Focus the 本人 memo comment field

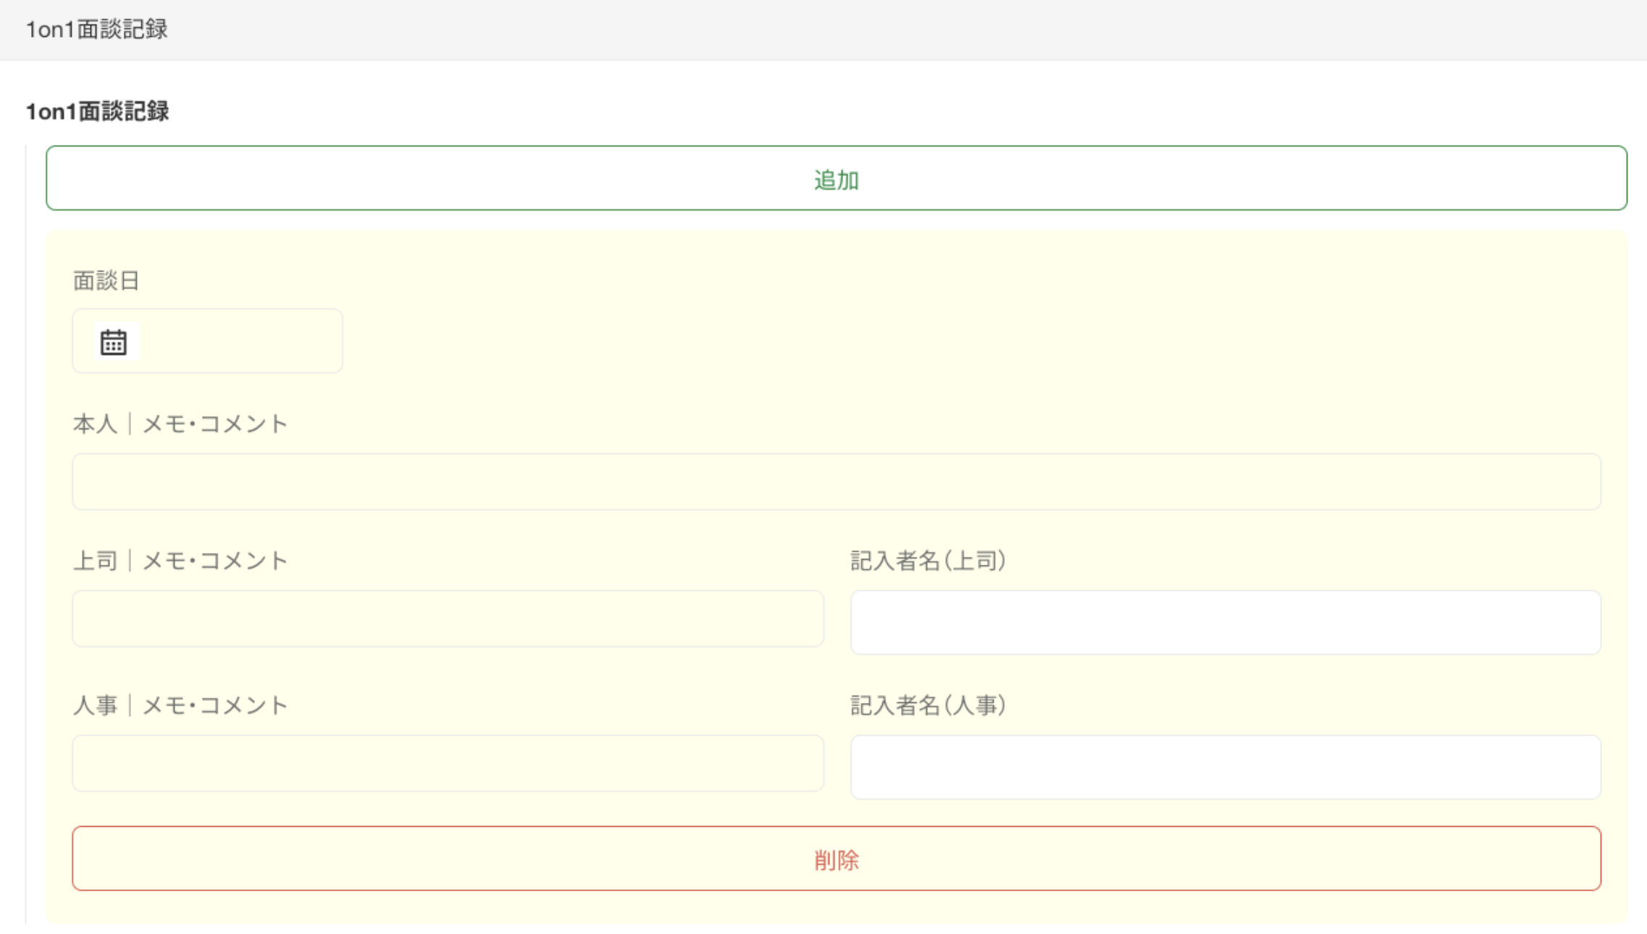836,481
